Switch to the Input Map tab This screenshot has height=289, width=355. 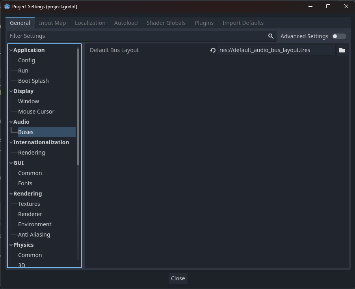(x=52, y=22)
